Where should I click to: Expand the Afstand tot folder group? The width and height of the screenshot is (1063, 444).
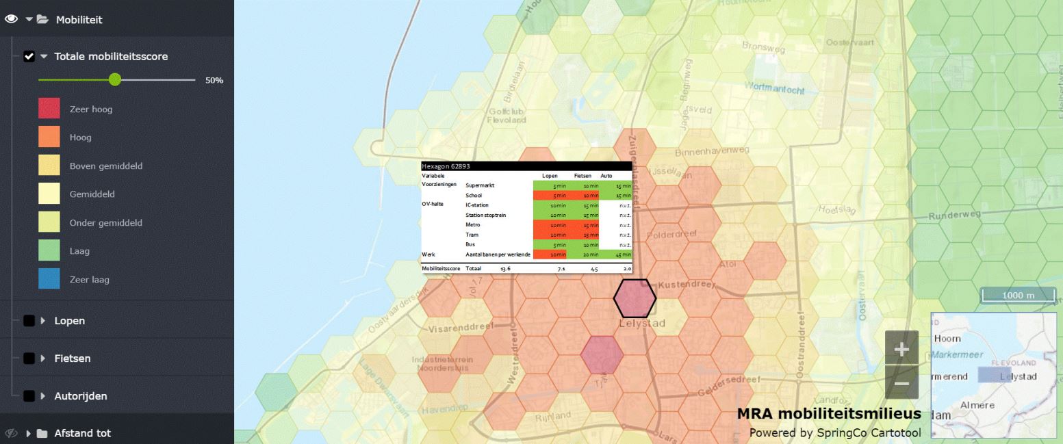click(x=29, y=433)
